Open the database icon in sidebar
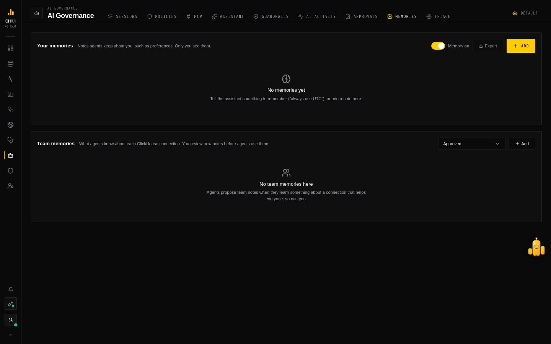This screenshot has width=551, height=344. (x=10, y=64)
